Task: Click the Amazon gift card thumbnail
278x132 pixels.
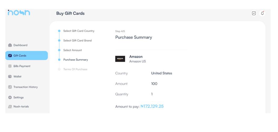Action: 120,59
